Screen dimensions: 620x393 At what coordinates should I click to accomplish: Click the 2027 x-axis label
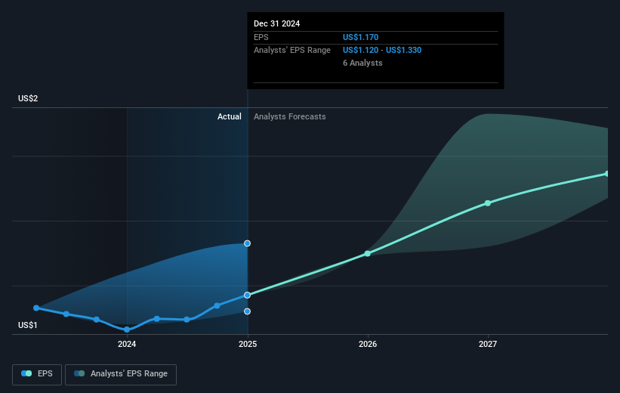488,344
